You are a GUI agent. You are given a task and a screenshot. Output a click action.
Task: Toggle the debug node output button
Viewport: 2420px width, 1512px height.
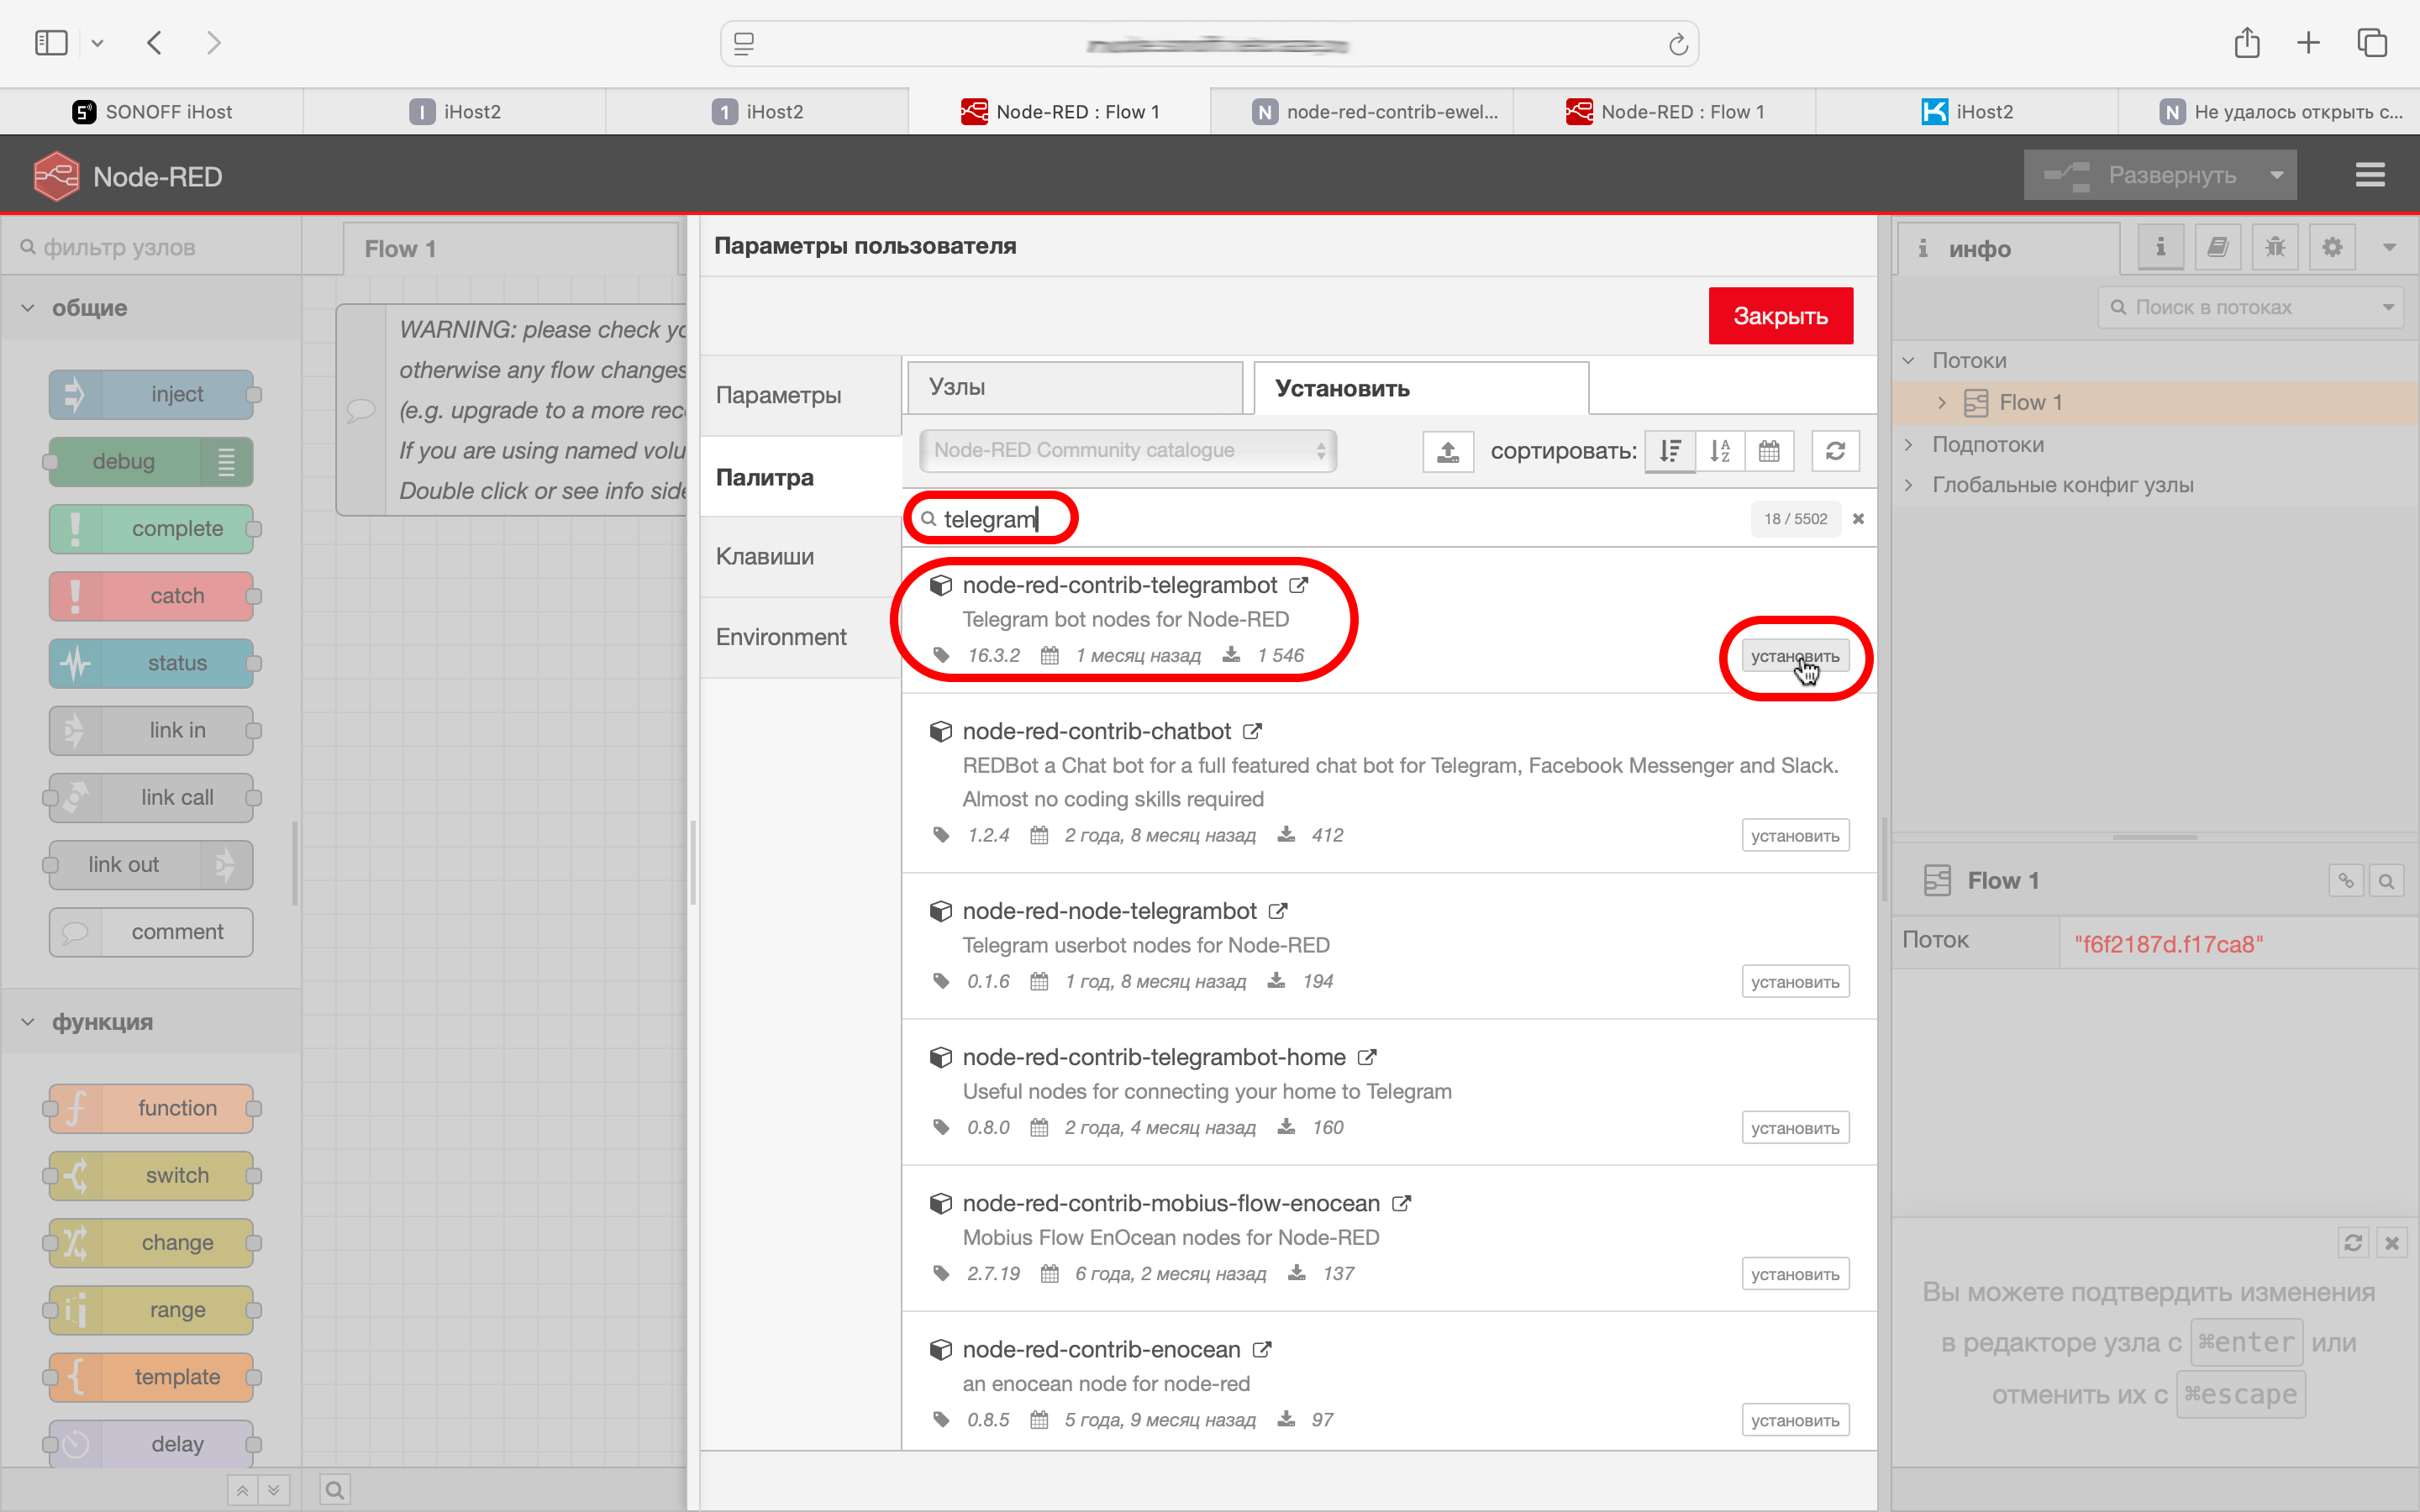226,462
